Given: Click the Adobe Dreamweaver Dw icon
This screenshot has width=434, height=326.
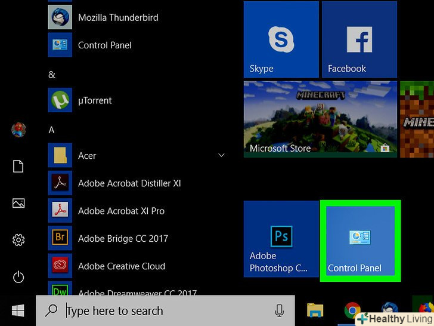Looking at the screenshot, I should coord(60,288).
